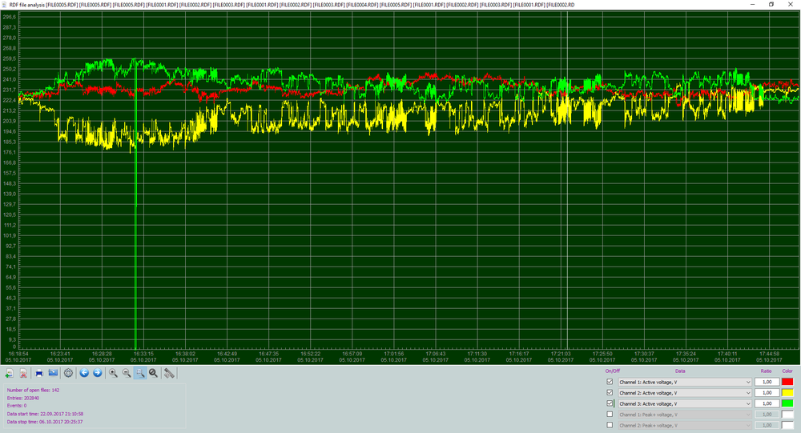Screen dimensions: 801x433
Task: Open the Channel 1: Peak+ voltage dropdown
Action: 685,415
